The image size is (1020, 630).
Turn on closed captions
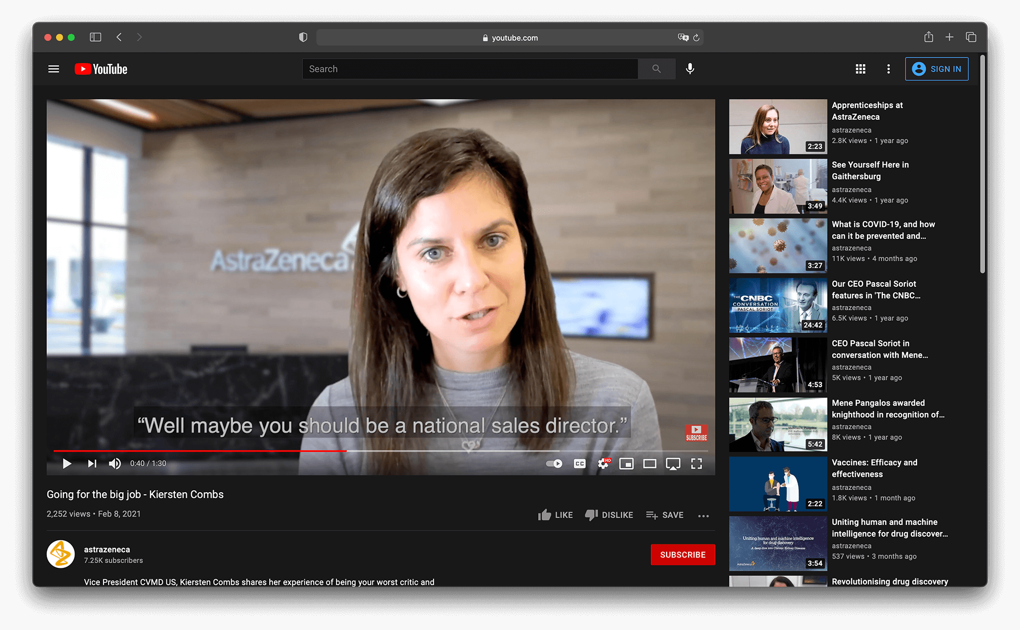[580, 463]
